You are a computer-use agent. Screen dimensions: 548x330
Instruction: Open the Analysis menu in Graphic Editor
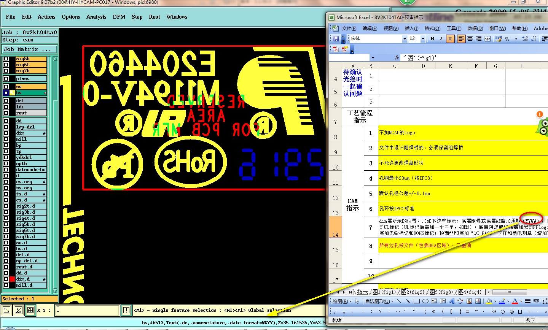(96, 17)
